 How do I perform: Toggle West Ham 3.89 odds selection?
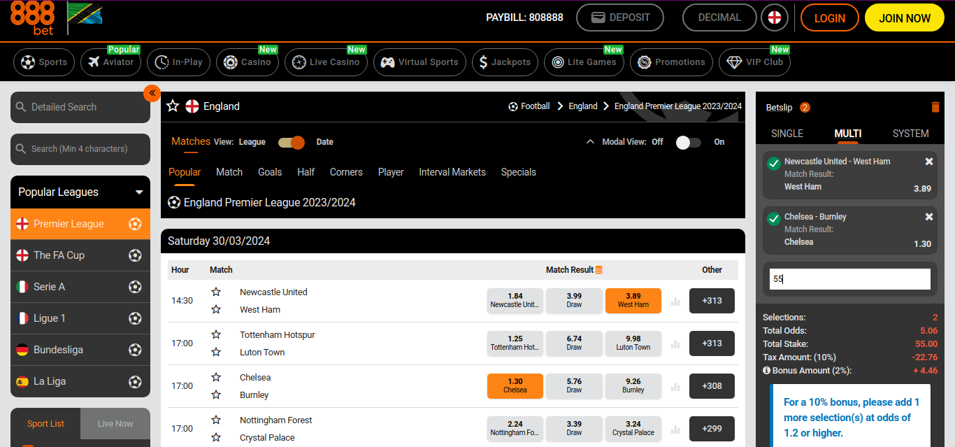[633, 300]
